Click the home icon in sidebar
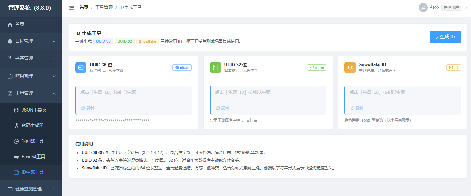 click(x=10, y=25)
